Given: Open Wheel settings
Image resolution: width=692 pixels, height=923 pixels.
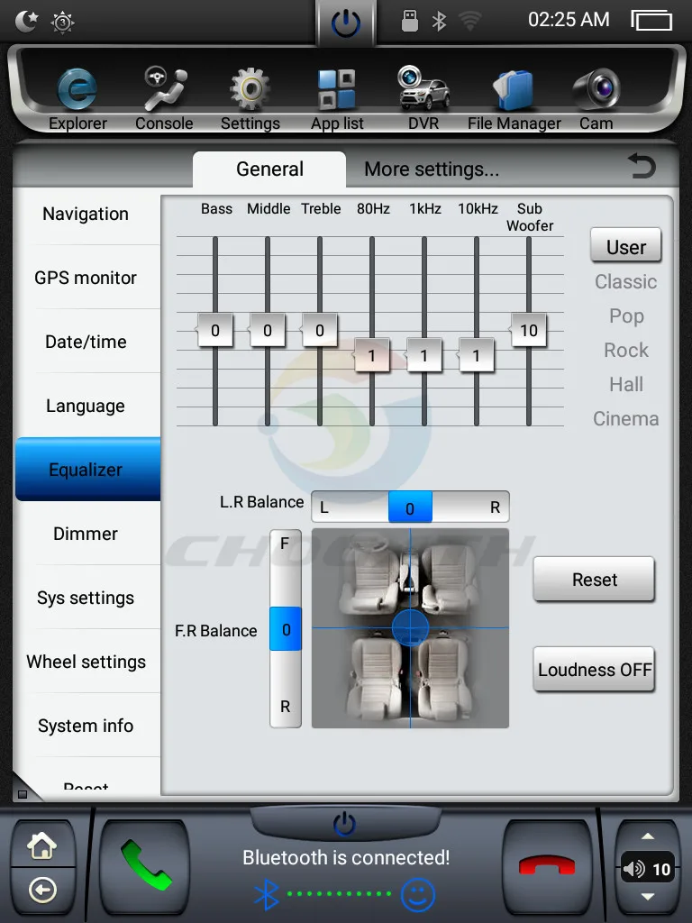Looking at the screenshot, I should pos(86,662).
